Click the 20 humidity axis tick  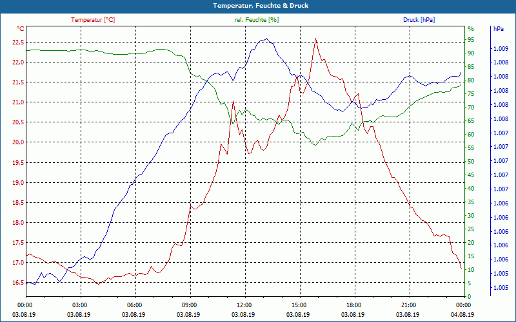(x=471, y=243)
